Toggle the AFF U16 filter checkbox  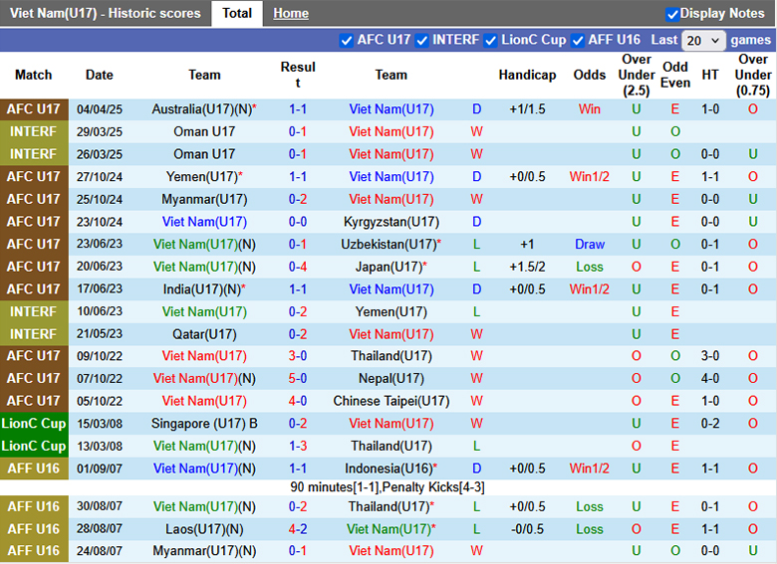(578, 41)
